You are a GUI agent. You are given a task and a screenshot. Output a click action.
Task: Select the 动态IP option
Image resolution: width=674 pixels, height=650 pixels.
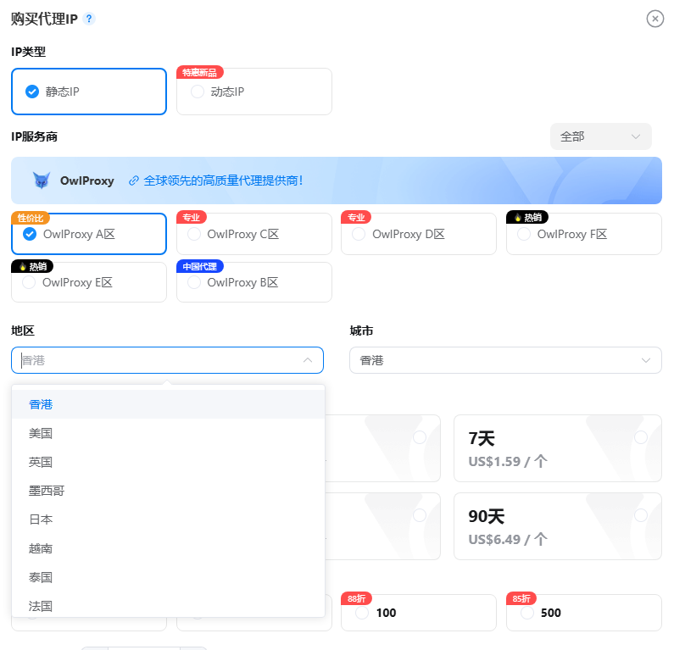pyautogui.click(x=253, y=92)
